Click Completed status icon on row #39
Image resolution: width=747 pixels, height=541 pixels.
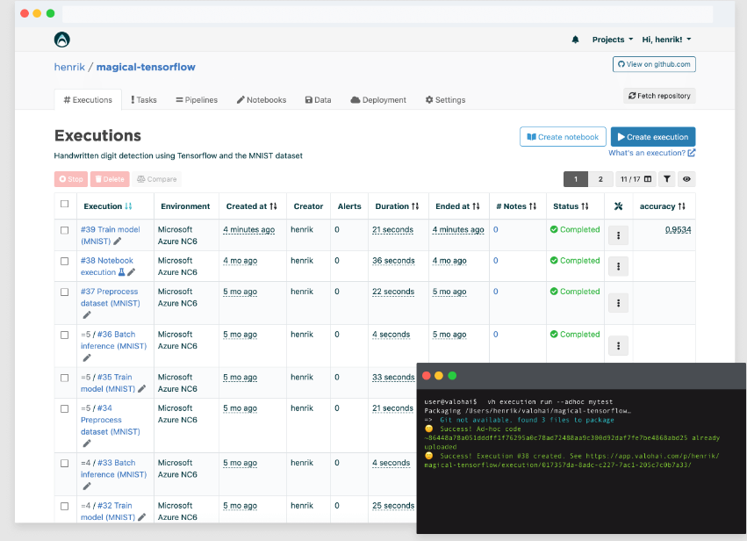[554, 229]
